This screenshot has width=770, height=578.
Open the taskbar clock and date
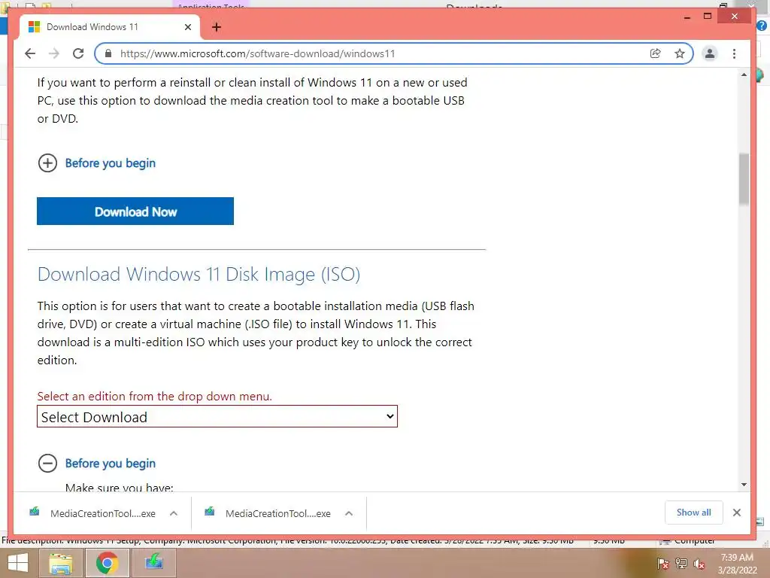(x=737, y=564)
